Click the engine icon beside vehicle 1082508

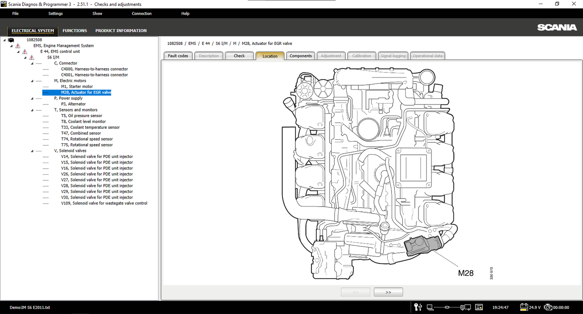(x=11, y=40)
